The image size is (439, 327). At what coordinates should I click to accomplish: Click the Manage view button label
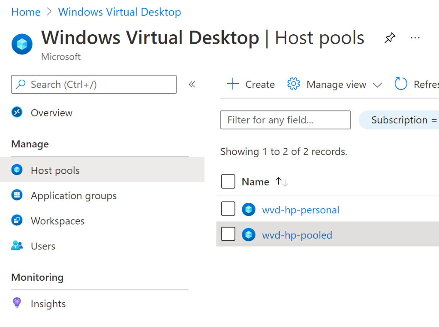336,84
